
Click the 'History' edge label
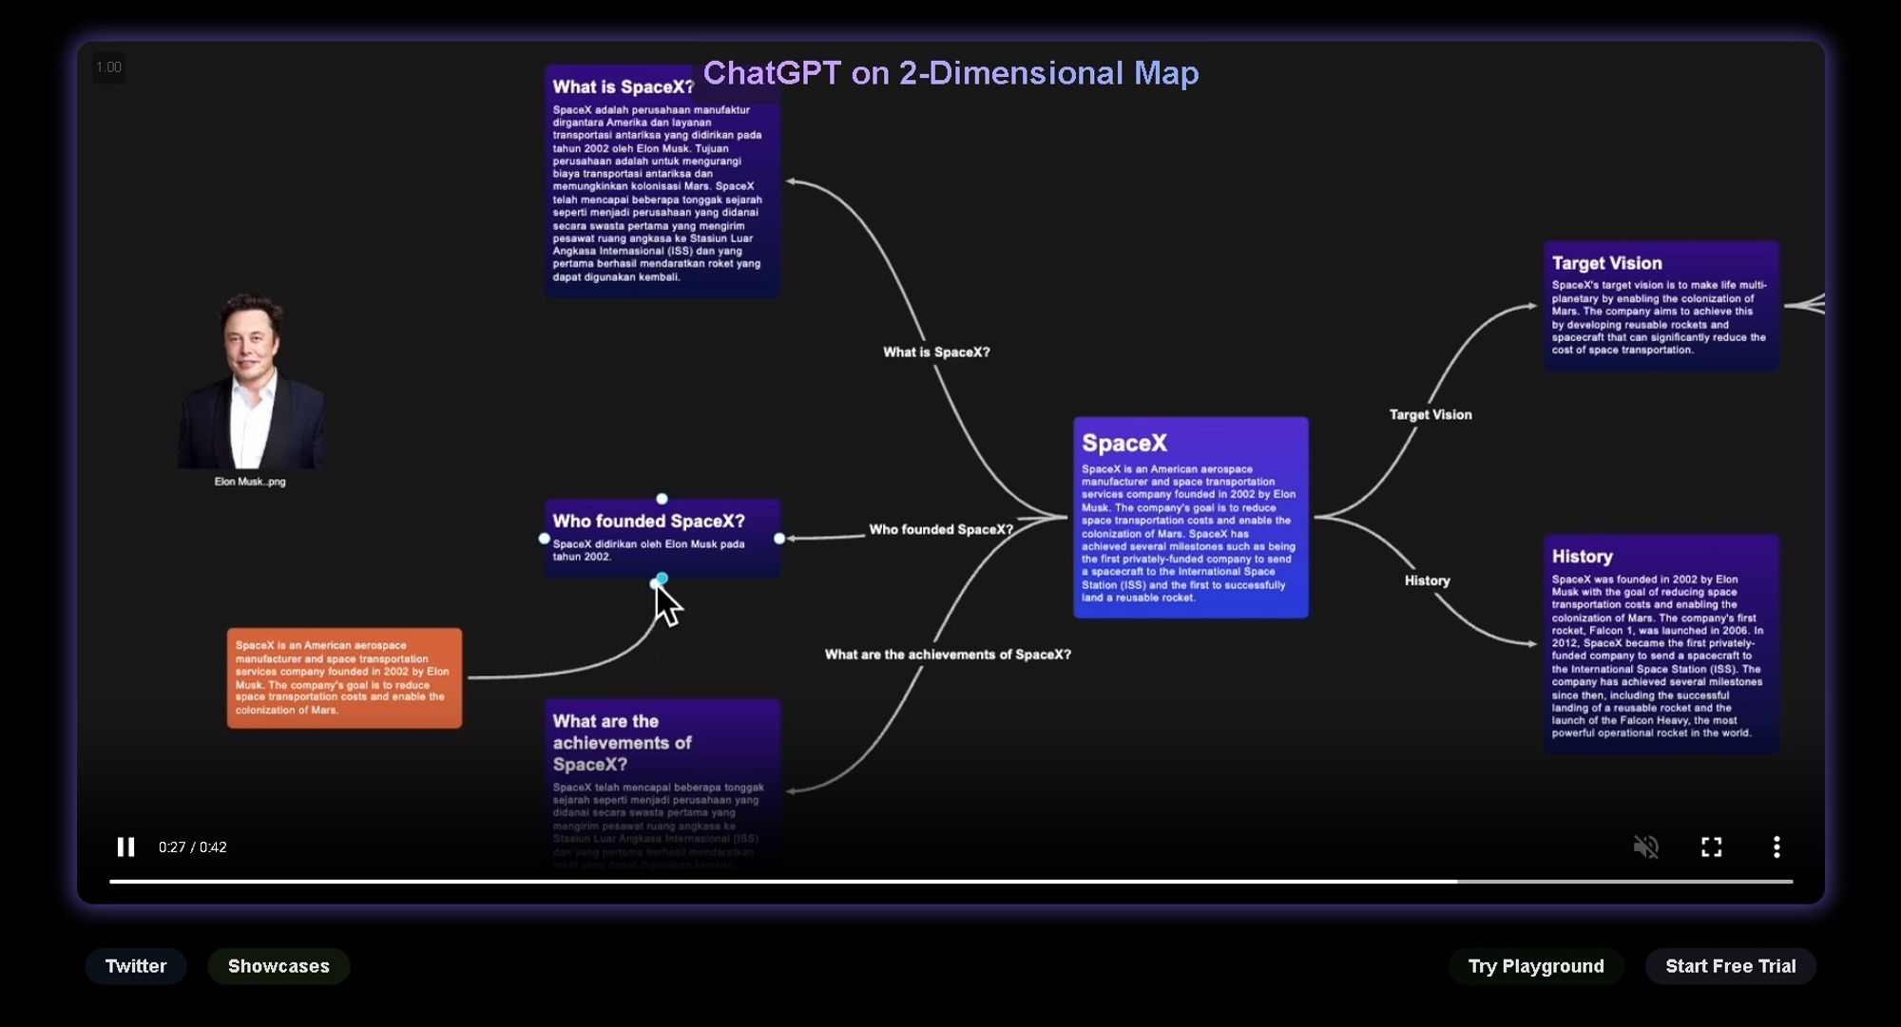tap(1428, 580)
